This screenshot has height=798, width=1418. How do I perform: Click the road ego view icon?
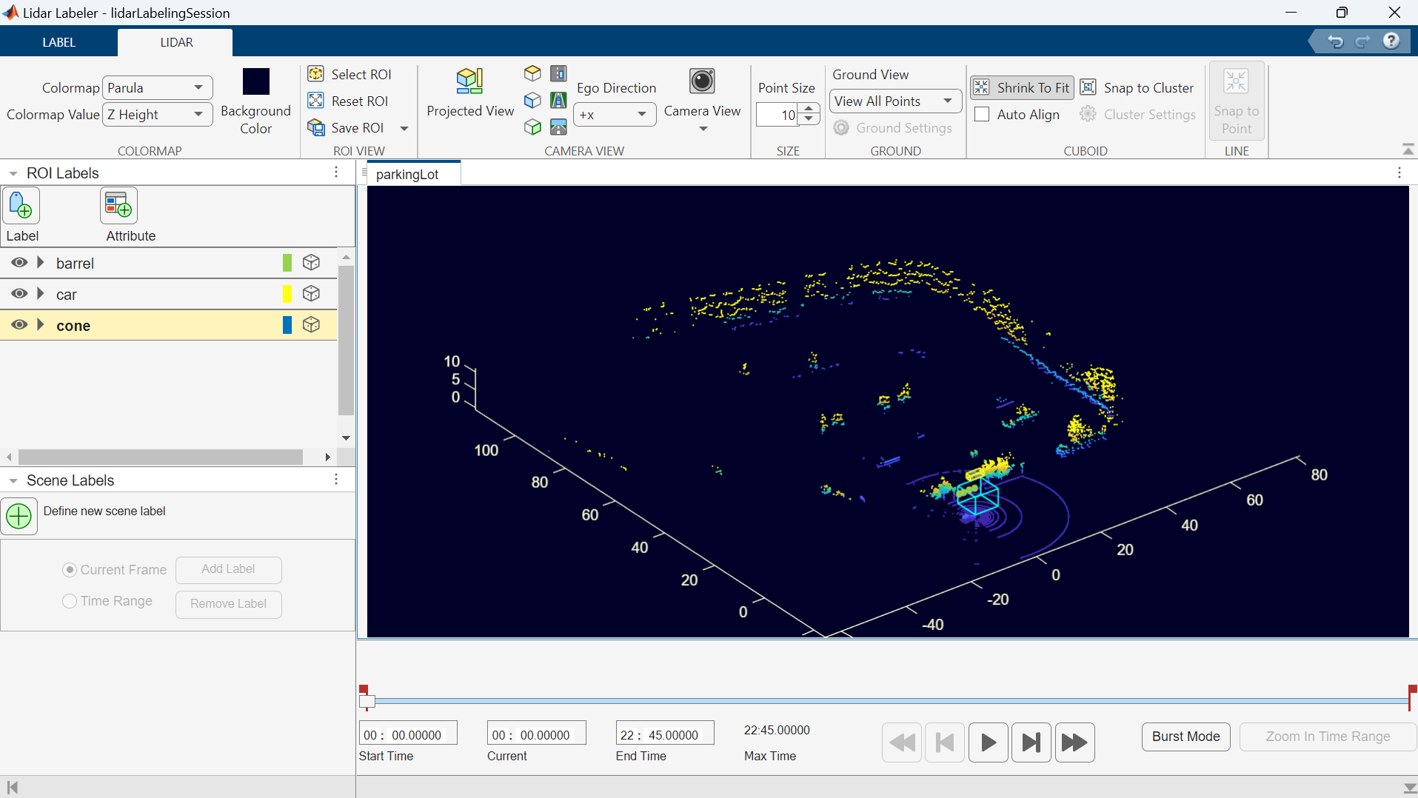point(559,100)
